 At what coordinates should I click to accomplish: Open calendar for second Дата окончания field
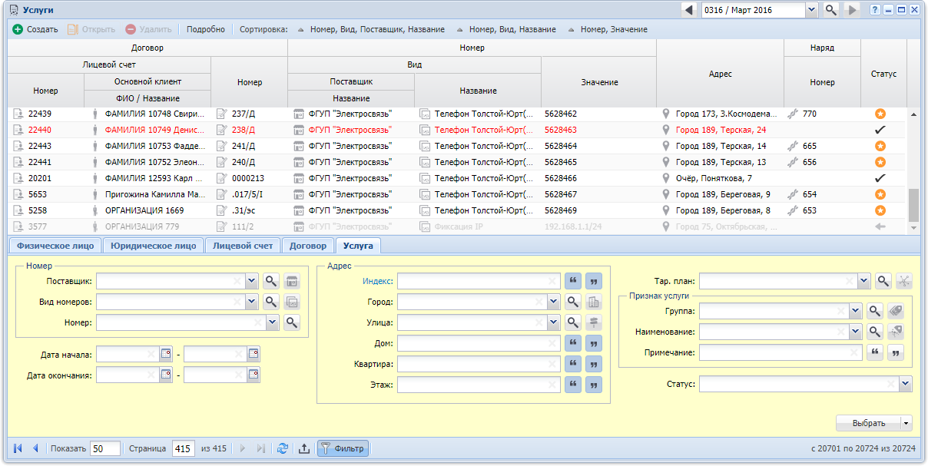click(x=254, y=375)
